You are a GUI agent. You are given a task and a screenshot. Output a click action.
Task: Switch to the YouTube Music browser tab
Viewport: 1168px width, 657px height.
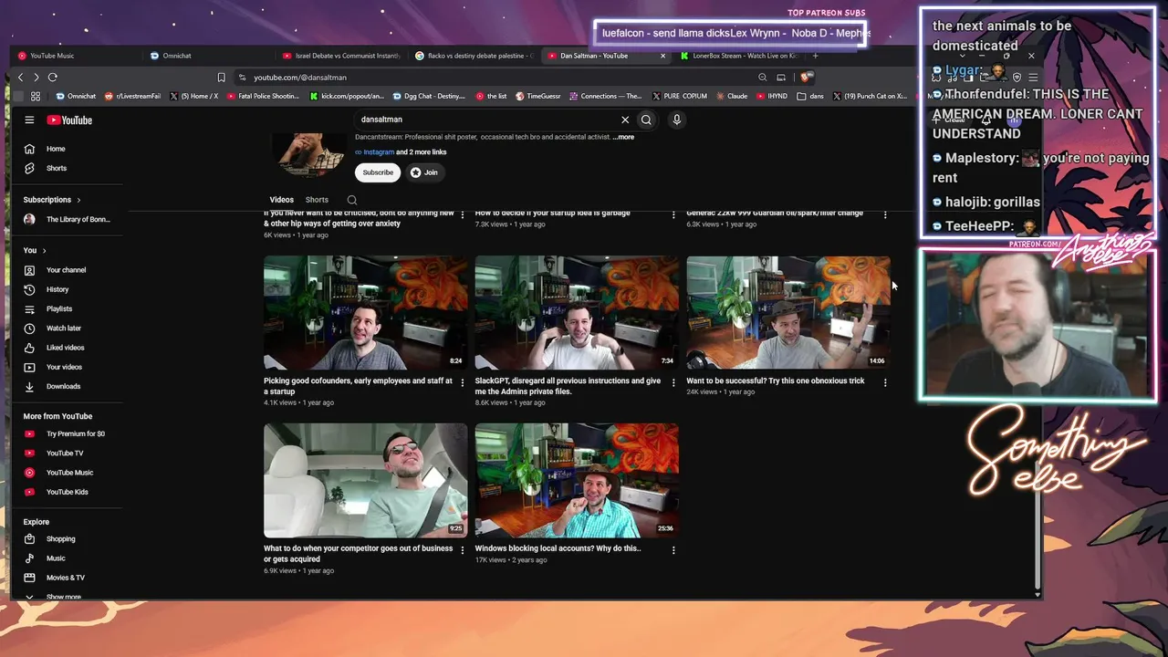[73, 56]
